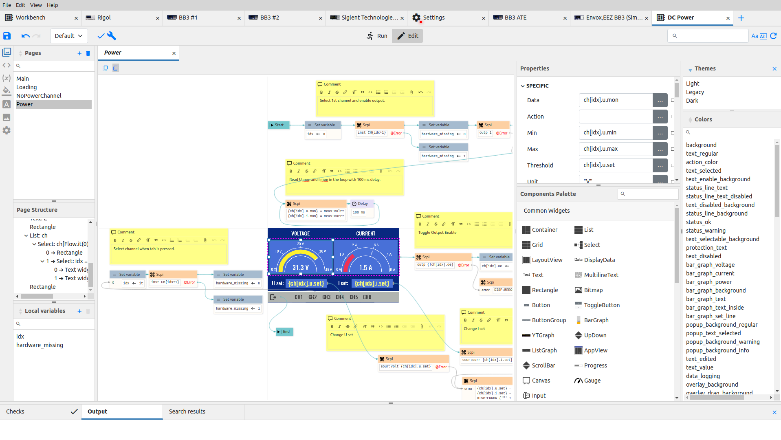Viewport: 781px width, 440px height.
Task: Select the Canvas widget in palette
Action: pyautogui.click(x=536, y=381)
